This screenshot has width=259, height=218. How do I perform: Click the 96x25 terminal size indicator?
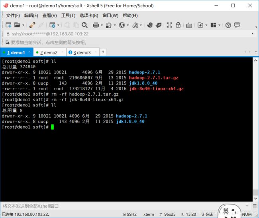(167, 214)
